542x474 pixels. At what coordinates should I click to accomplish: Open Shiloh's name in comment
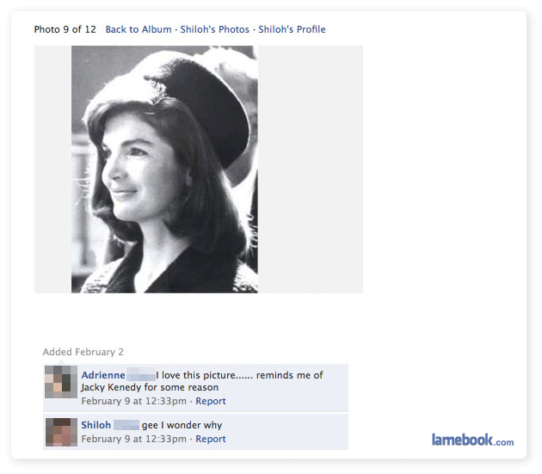pos(96,425)
